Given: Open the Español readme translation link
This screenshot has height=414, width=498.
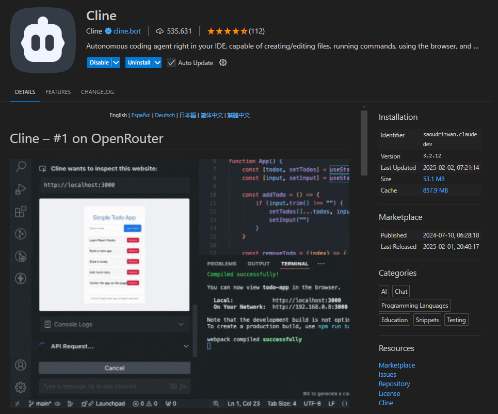Looking at the screenshot, I should coord(141,115).
